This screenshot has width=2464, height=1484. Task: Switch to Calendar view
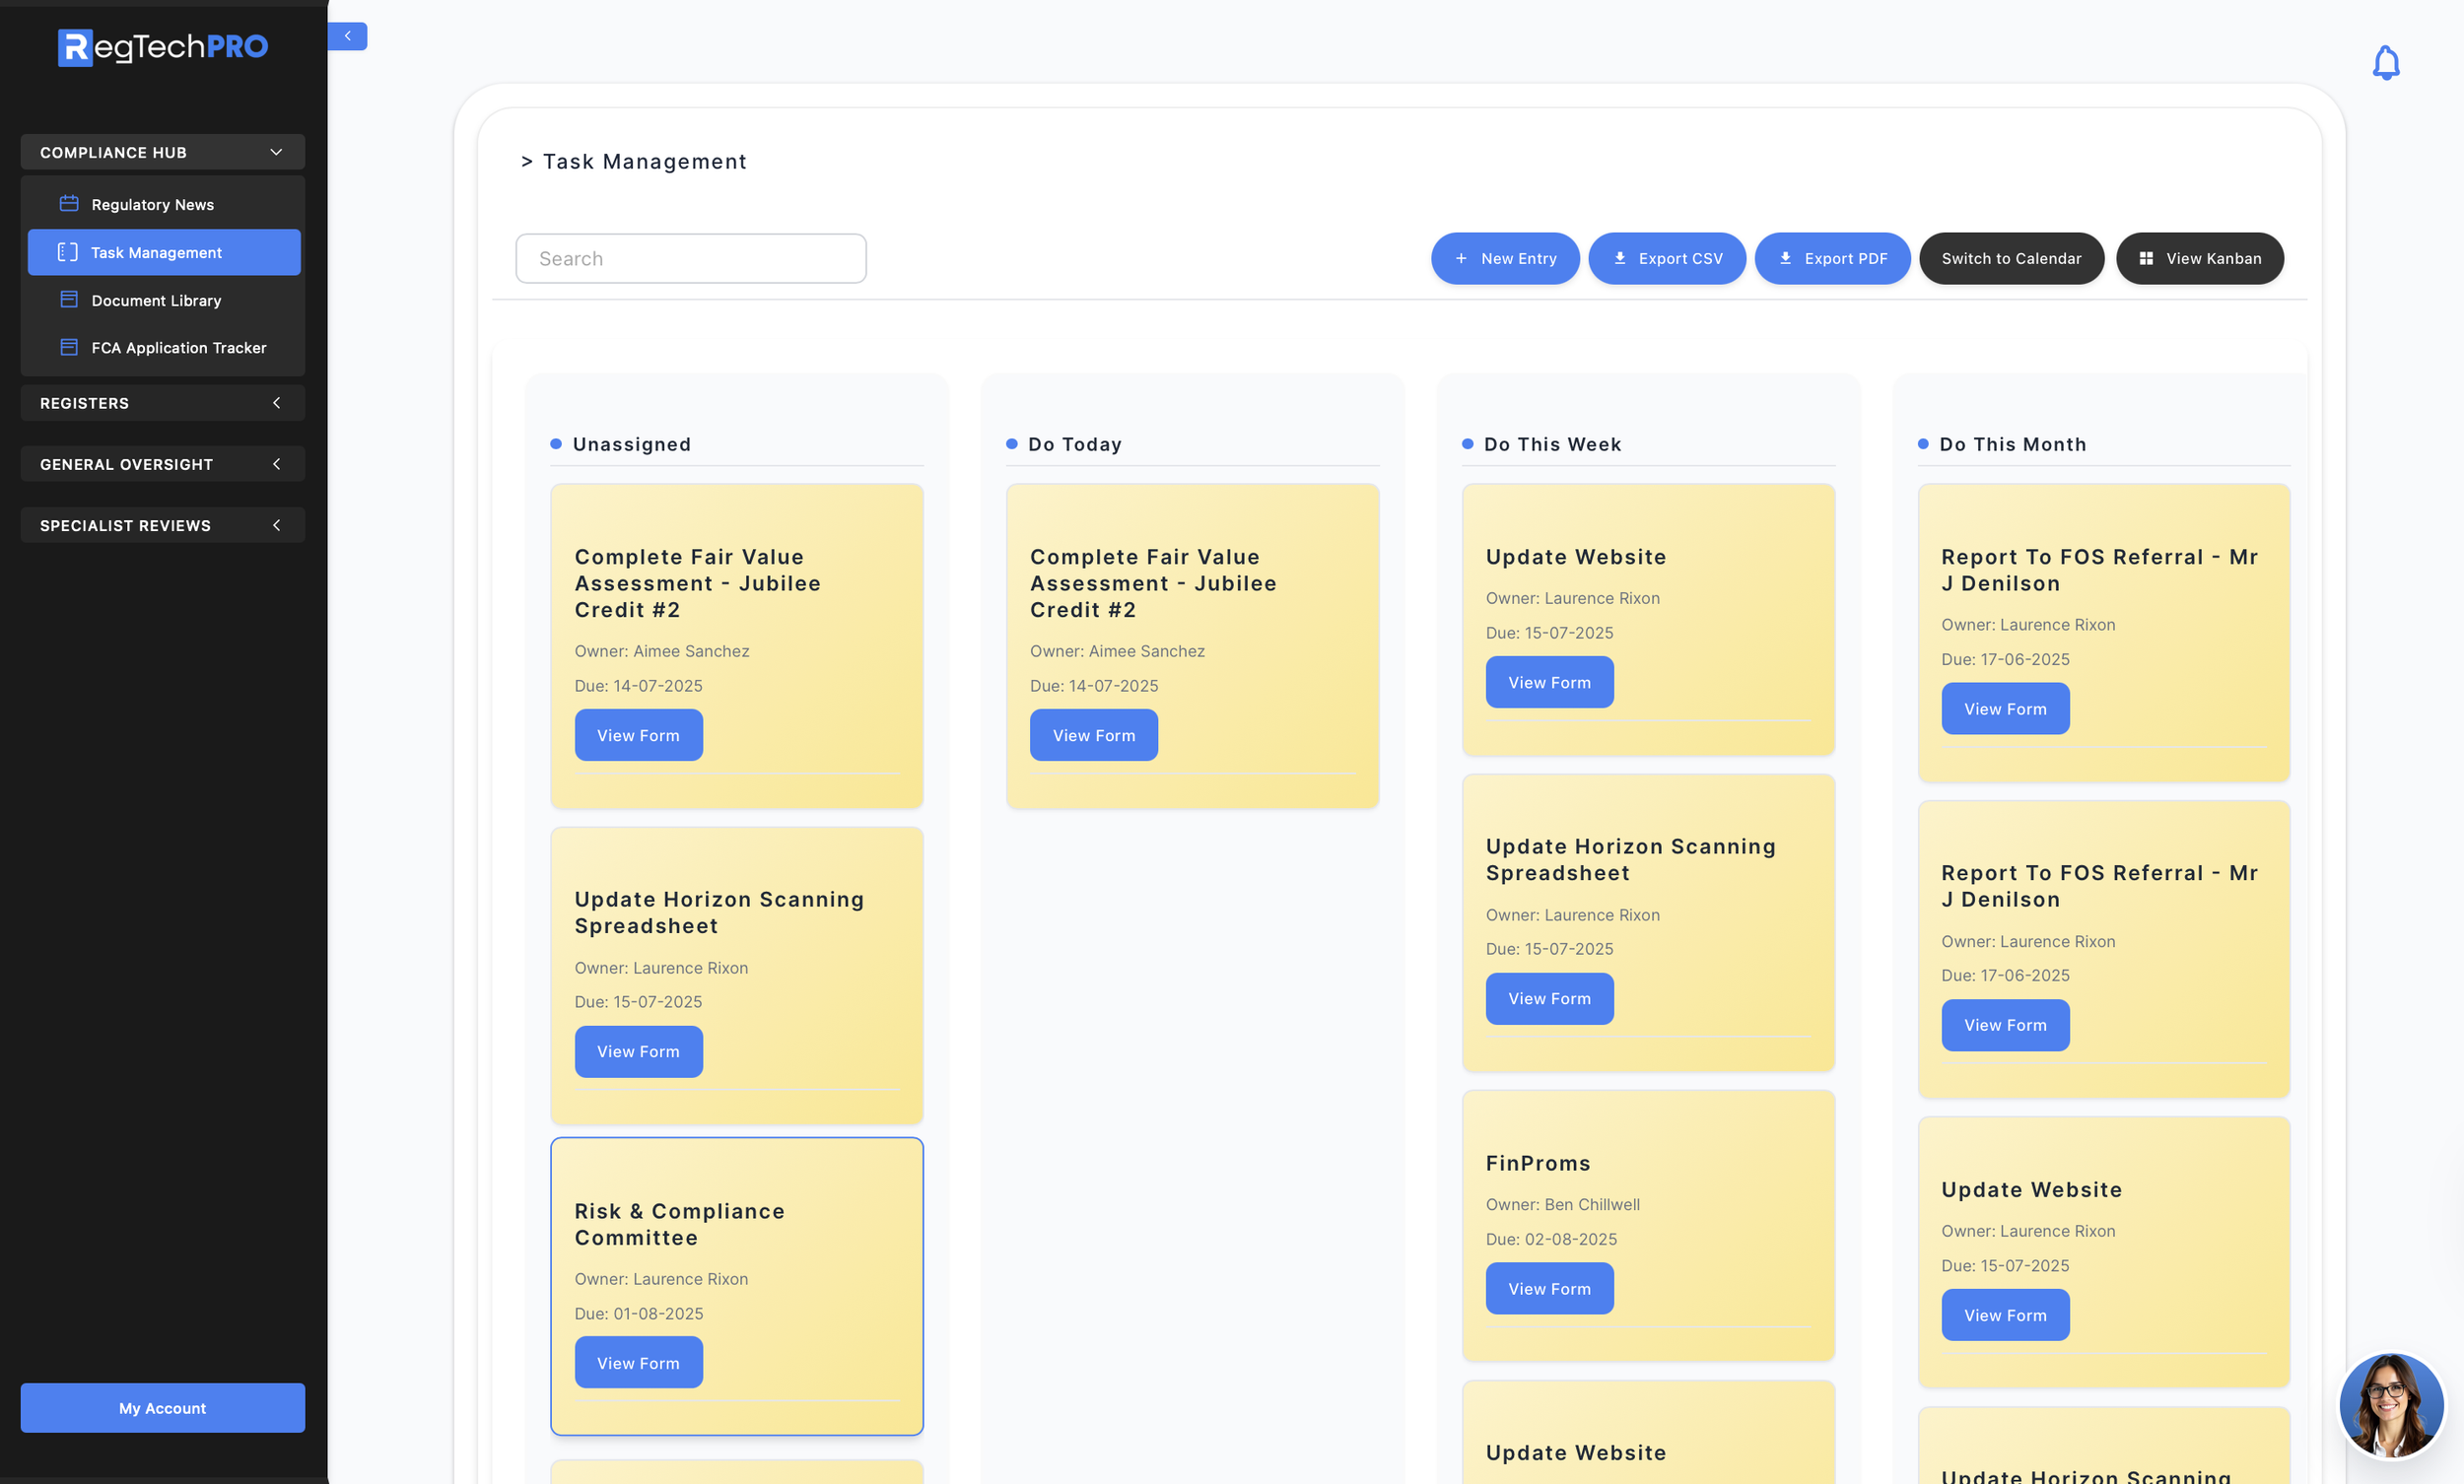pos(2010,258)
